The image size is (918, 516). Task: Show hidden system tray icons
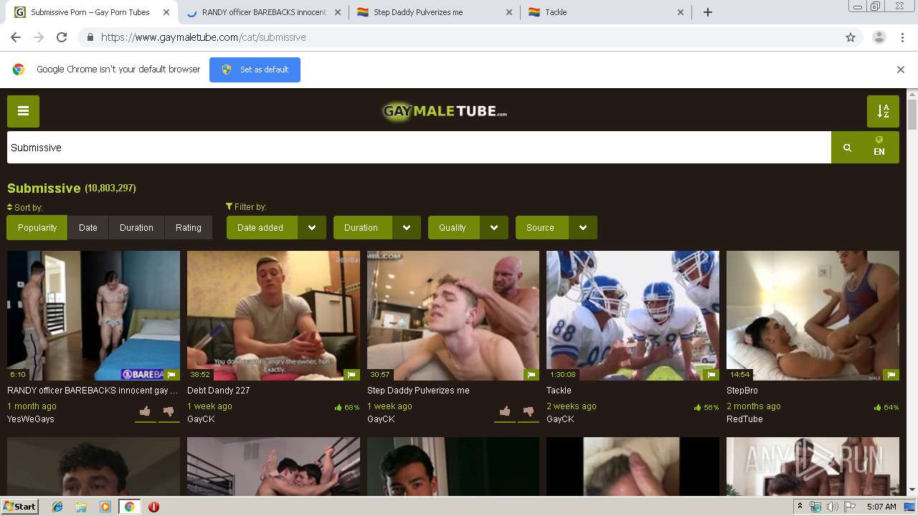point(800,507)
